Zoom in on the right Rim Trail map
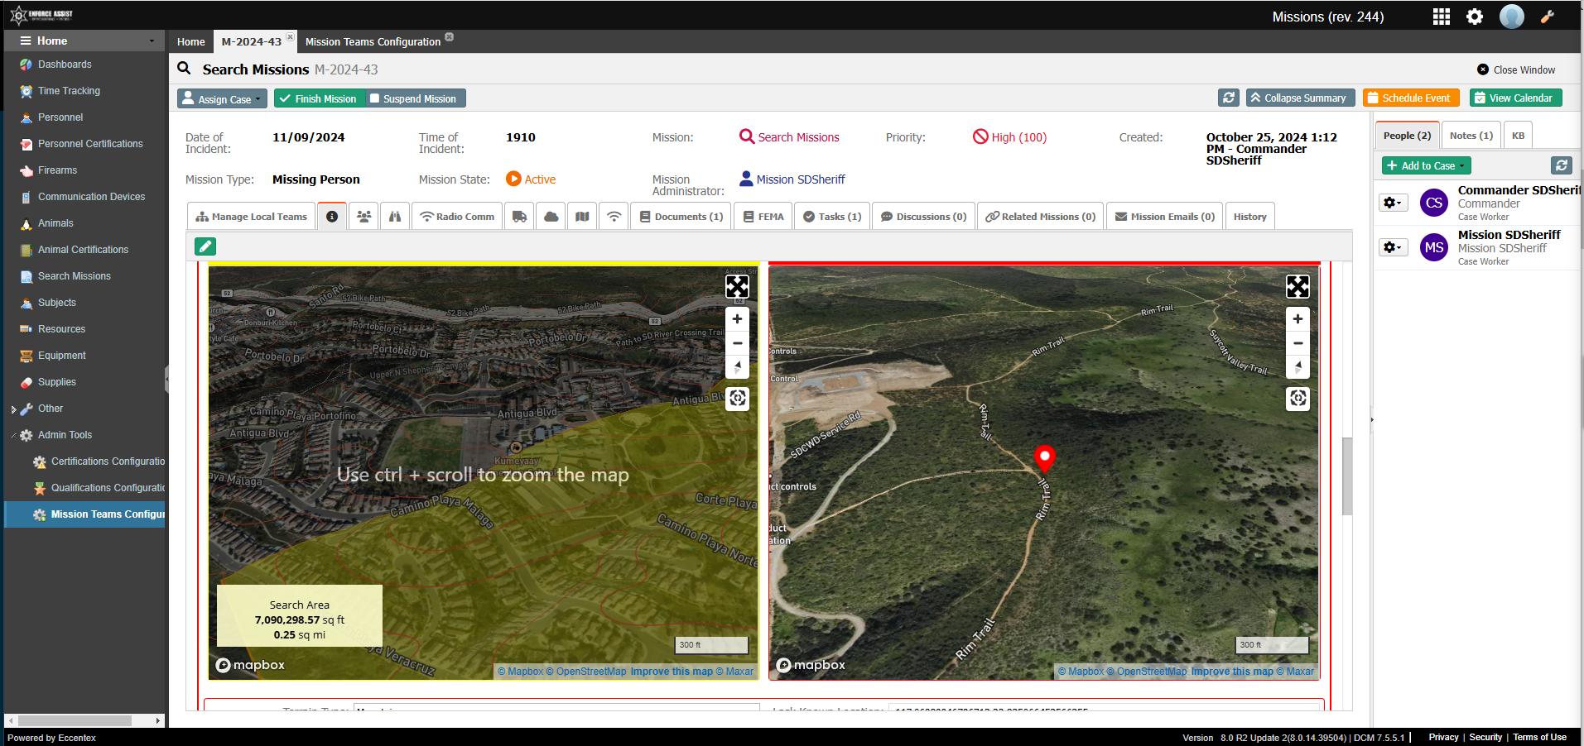1584x746 pixels. tap(1298, 318)
